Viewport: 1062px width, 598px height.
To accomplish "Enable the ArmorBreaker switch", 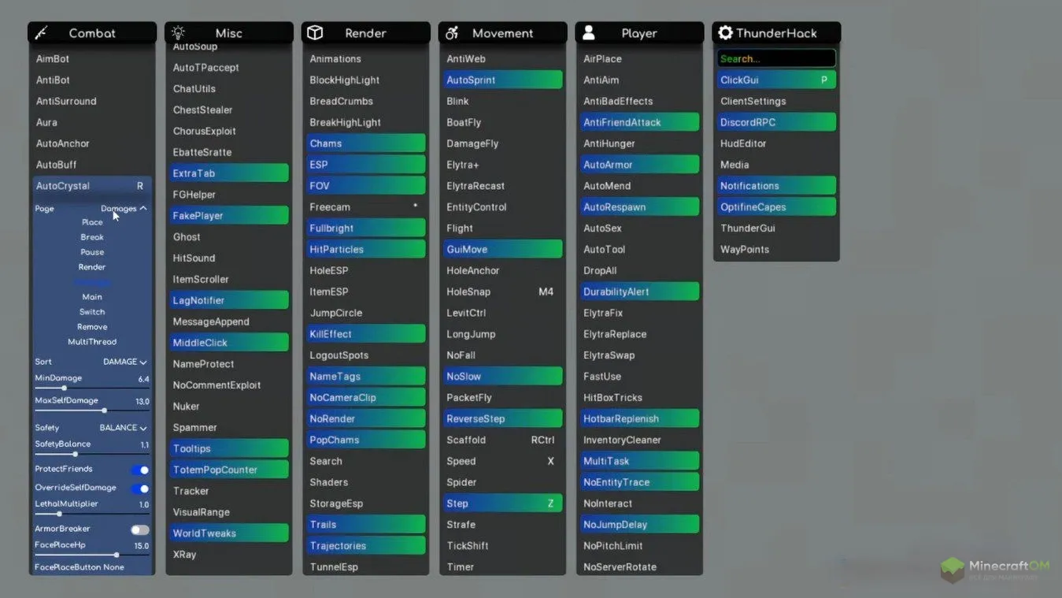I will 139,530.
